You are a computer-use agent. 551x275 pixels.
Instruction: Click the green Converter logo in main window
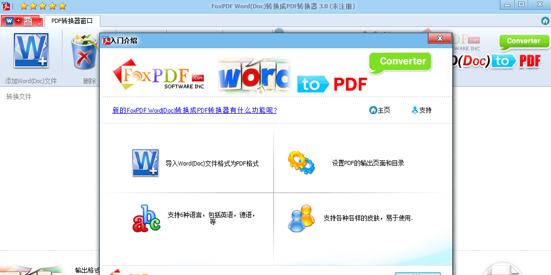coord(523,42)
